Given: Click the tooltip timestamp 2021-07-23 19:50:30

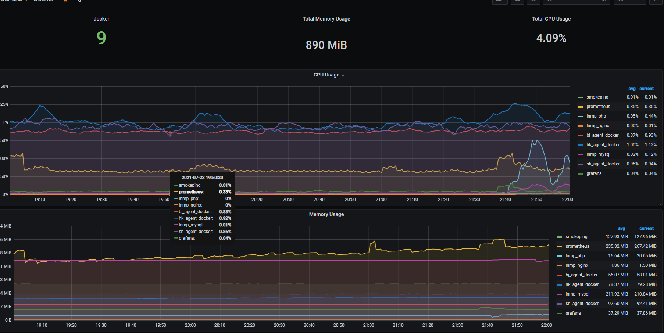Looking at the screenshot, I should [202, 178].
